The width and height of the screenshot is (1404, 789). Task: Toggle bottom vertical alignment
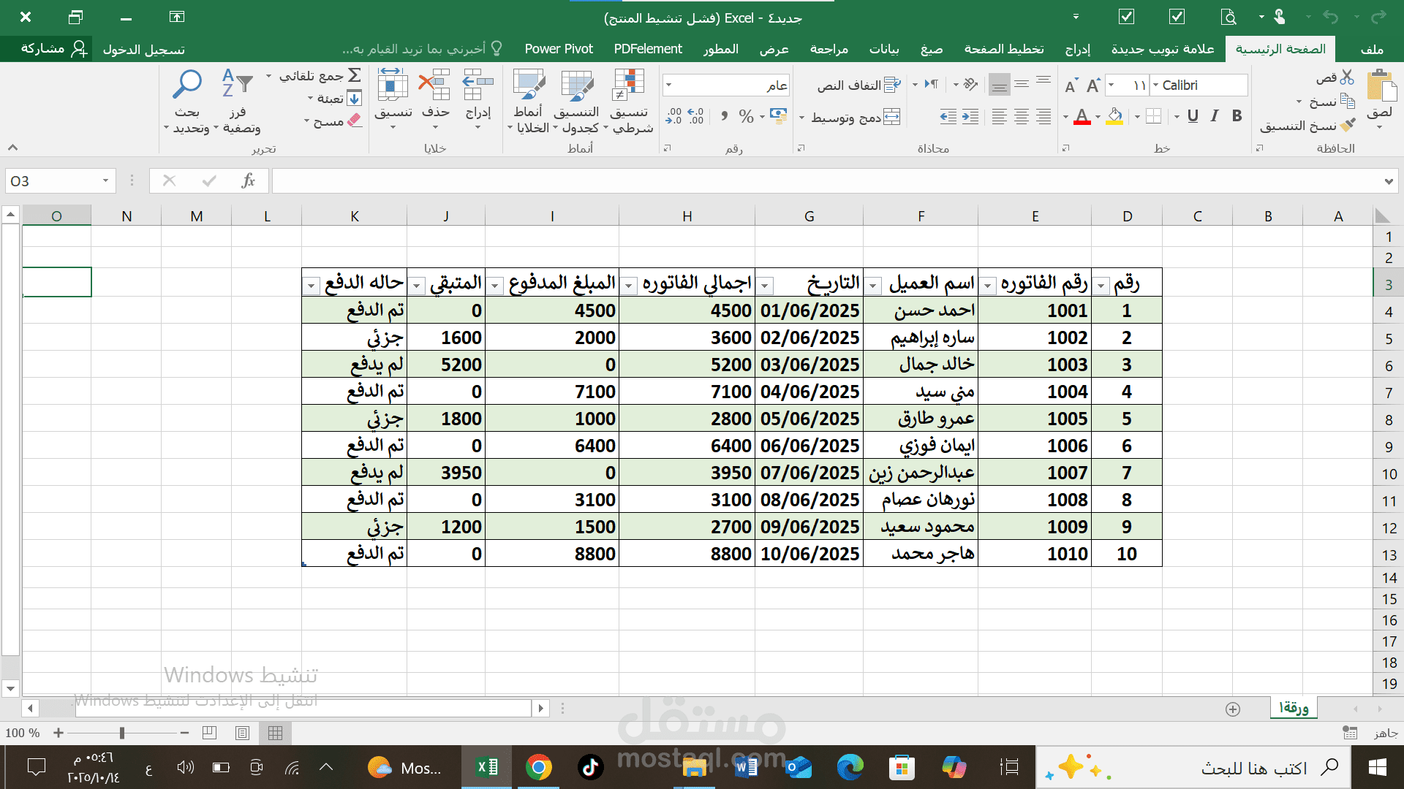999,85
